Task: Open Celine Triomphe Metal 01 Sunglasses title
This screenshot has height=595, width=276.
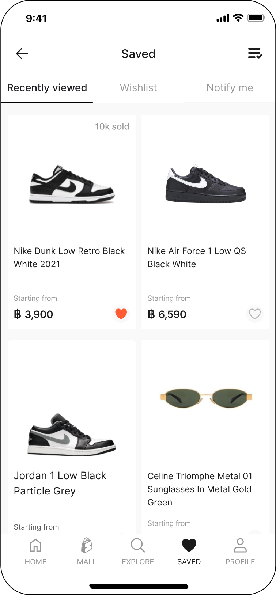Action: (x=200, y=489)
